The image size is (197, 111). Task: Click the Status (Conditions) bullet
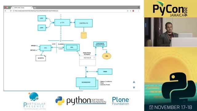(106, 81)
